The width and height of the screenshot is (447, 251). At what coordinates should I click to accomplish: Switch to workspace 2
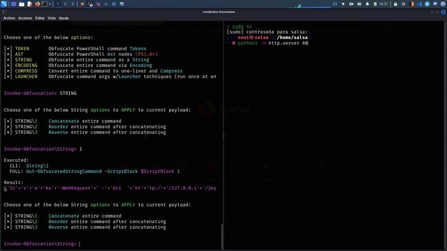click(x=65, y=4)
